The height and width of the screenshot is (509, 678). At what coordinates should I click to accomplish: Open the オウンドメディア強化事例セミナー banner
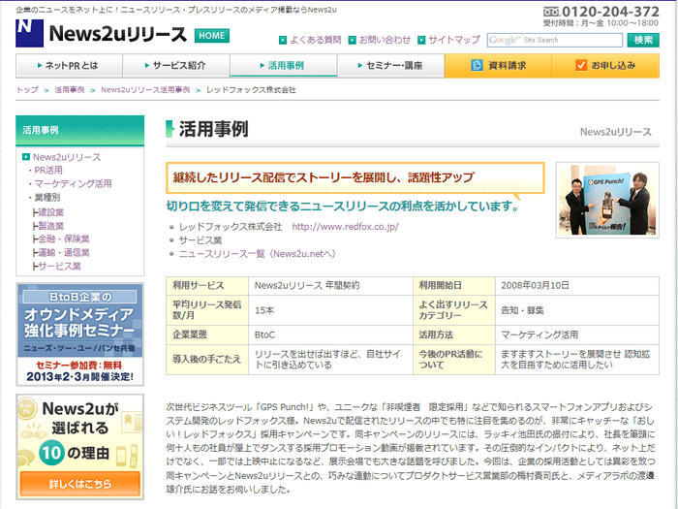pyautogui.click(x=80, y=334)
